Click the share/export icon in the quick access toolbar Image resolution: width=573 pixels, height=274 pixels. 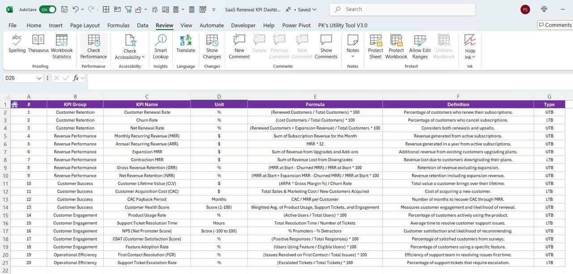(x=138, y=9)
